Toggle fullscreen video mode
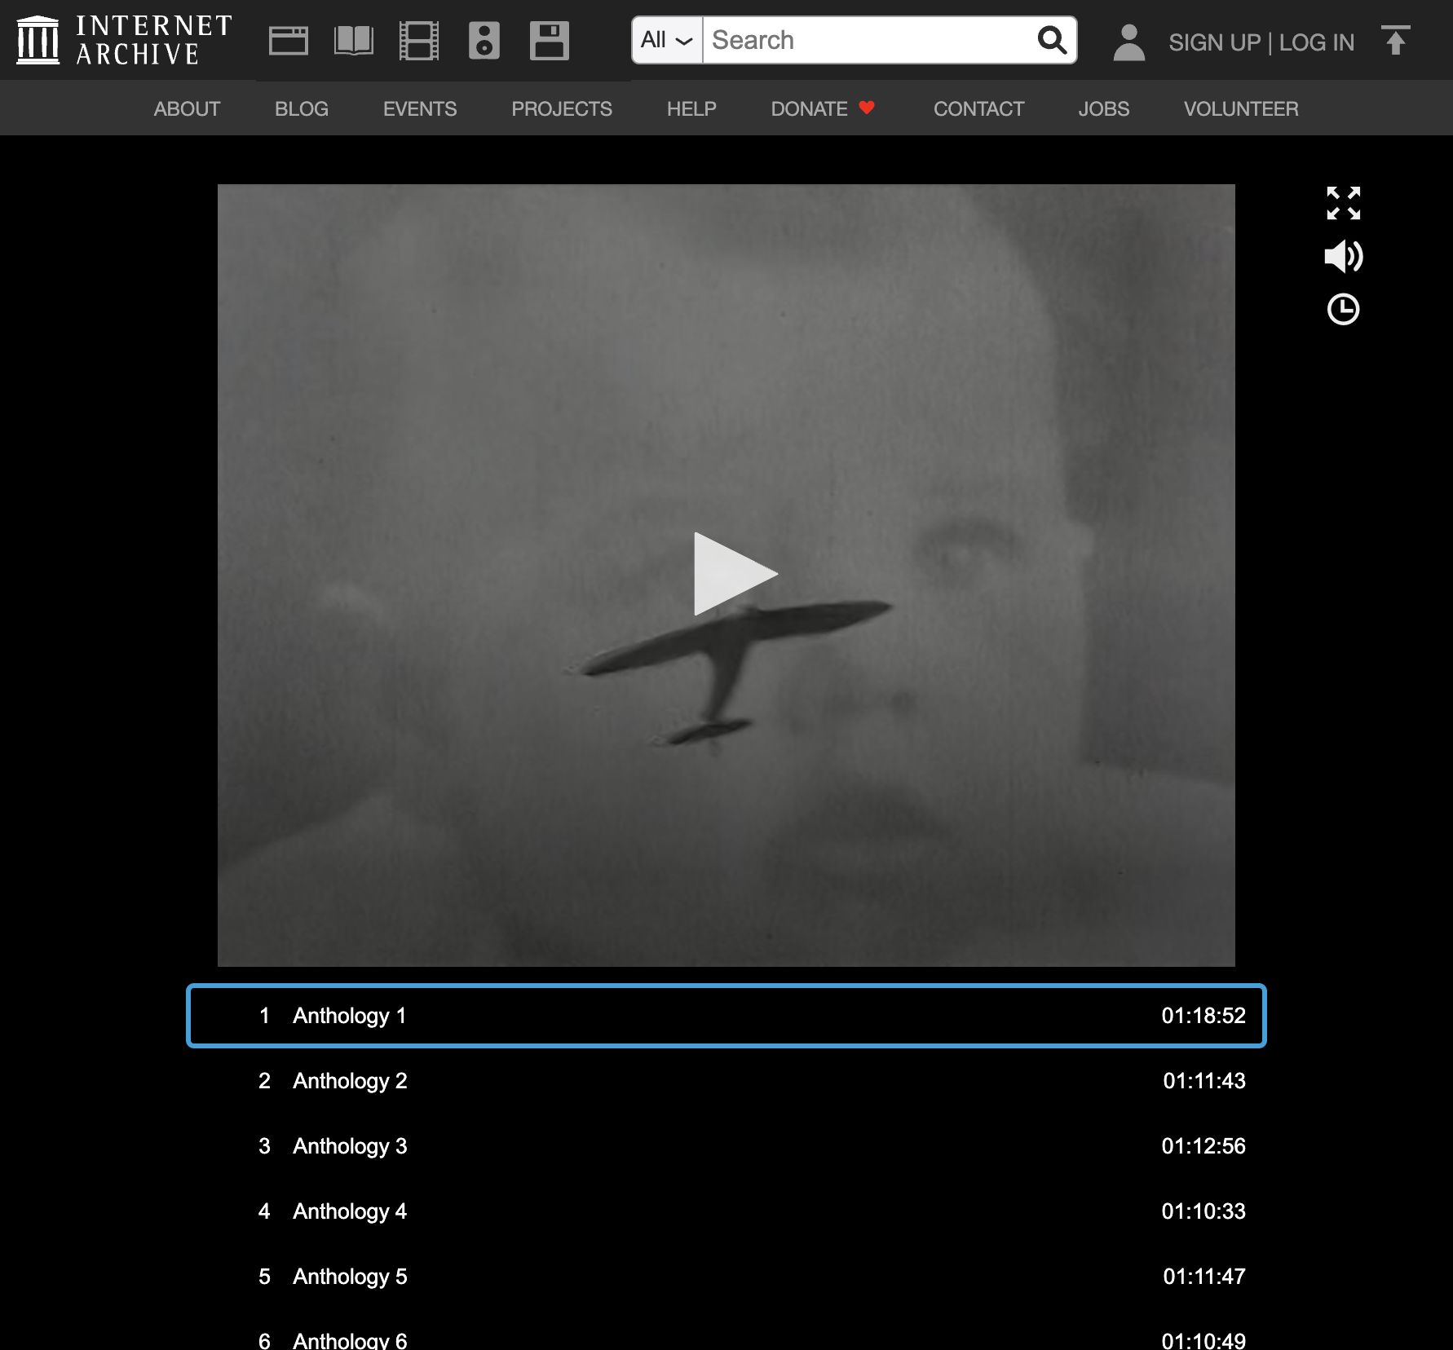Screen dimensions: 1453x1350 pyautogui.click(x=1343, y=203)
